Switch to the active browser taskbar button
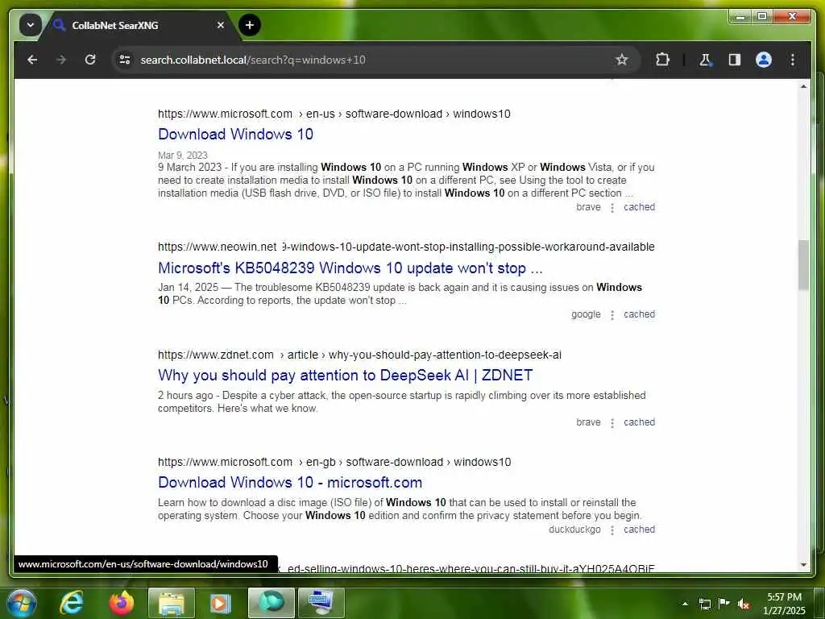 (271, 603)
